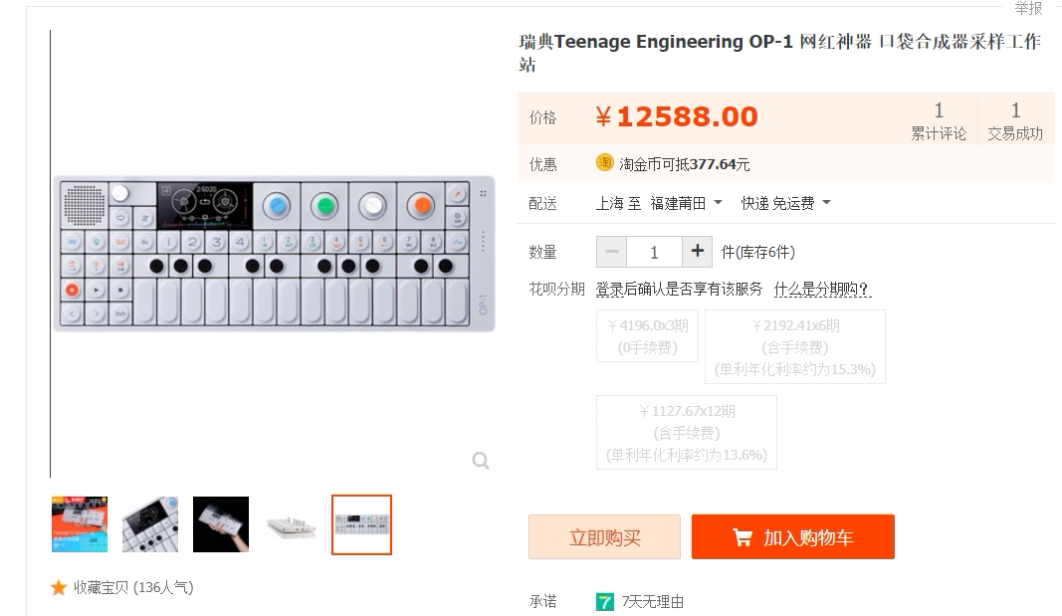Click the gold Taobao coin icon
The height and width of the screenshot is (616, 1062).
coord(604,163)
